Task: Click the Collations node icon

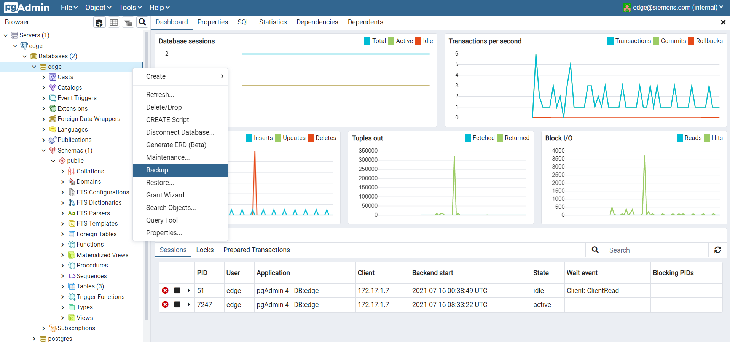Action: [72, 171]
